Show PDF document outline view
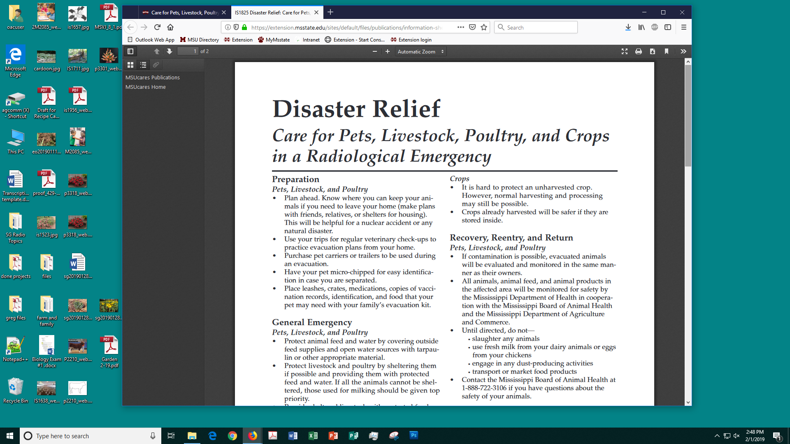This screenshot has width=790, height=444. point(143,65)
